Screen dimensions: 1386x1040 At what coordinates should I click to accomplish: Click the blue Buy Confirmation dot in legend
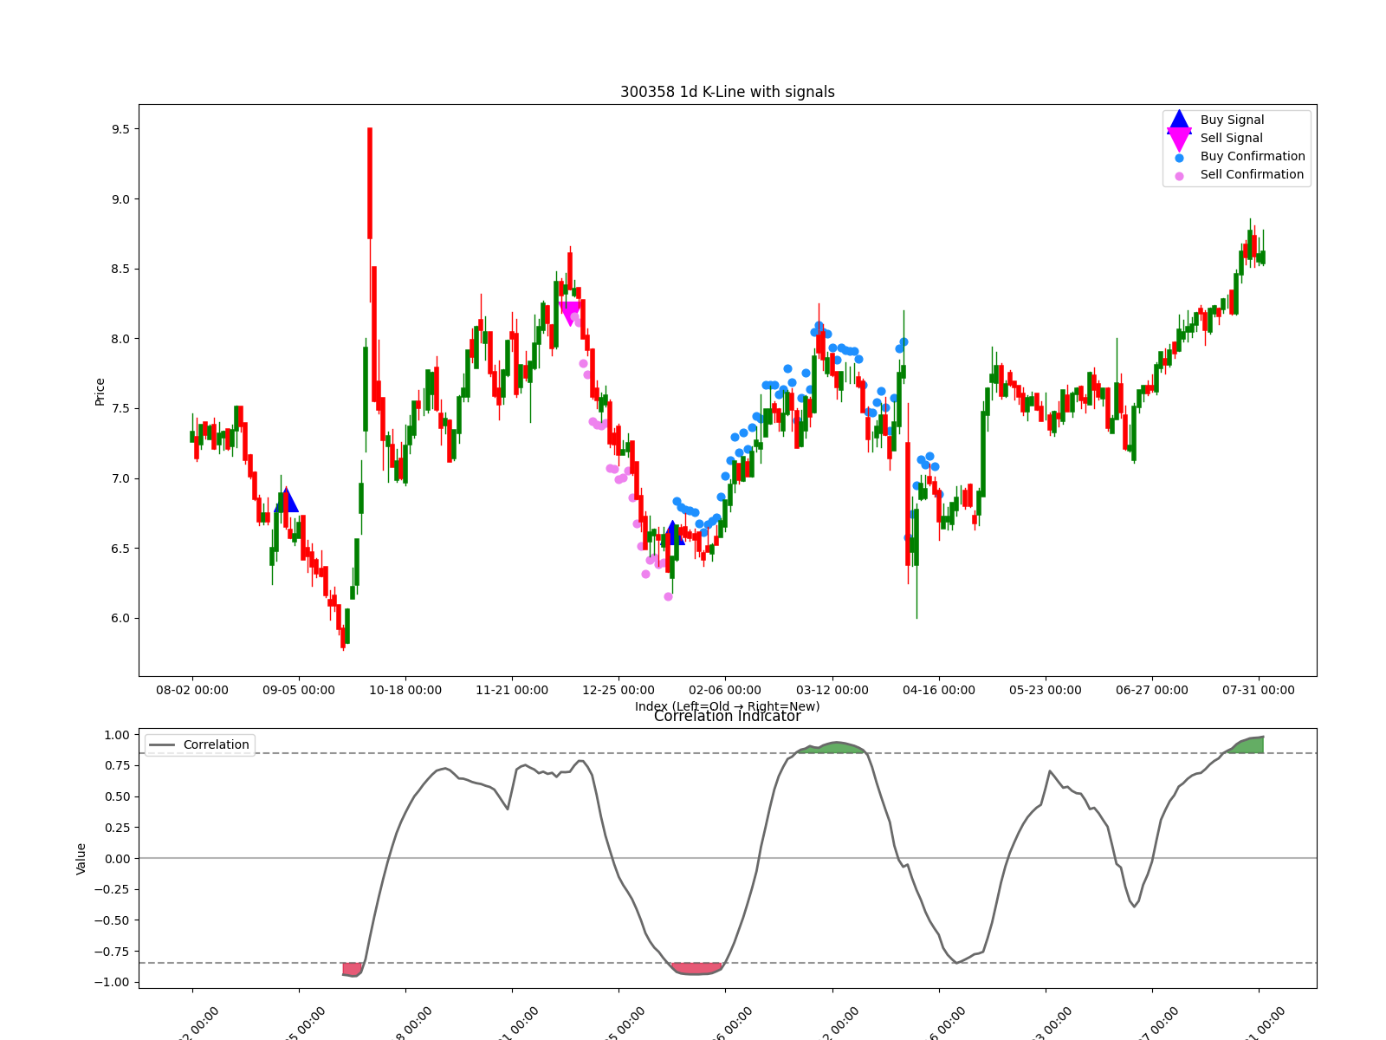1179,158
